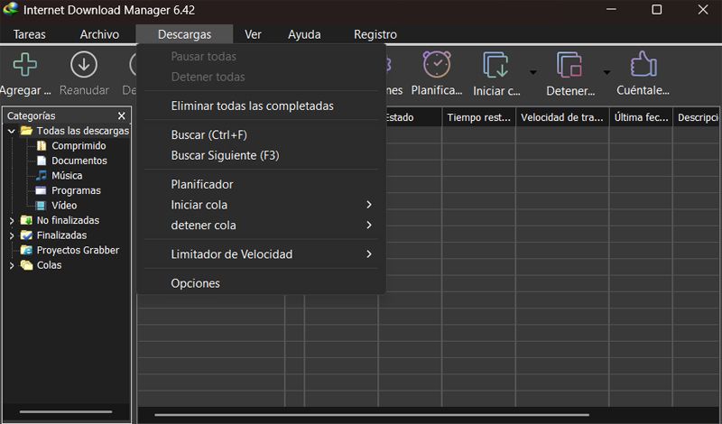Click the Colas folder icon

click(27, 265)
